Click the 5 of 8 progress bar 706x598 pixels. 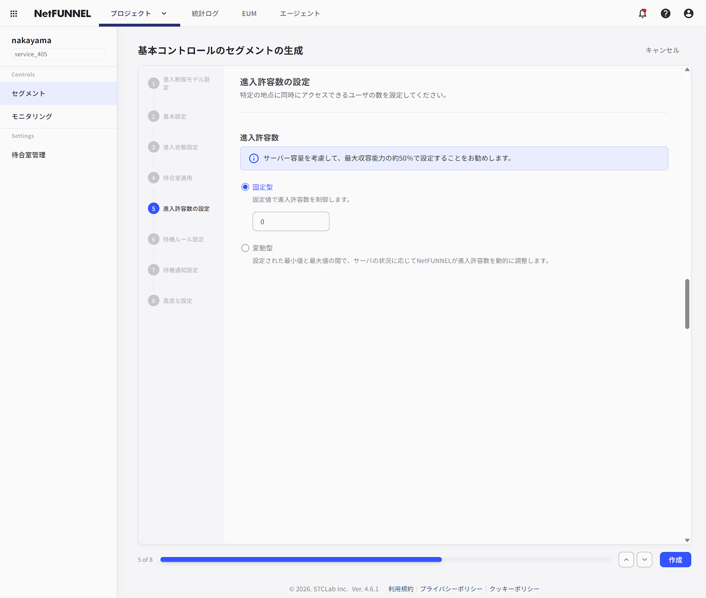[385, 560]
